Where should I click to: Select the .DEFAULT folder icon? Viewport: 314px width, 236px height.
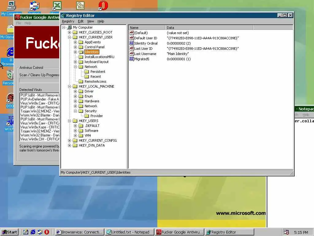(x=81, y=126)
